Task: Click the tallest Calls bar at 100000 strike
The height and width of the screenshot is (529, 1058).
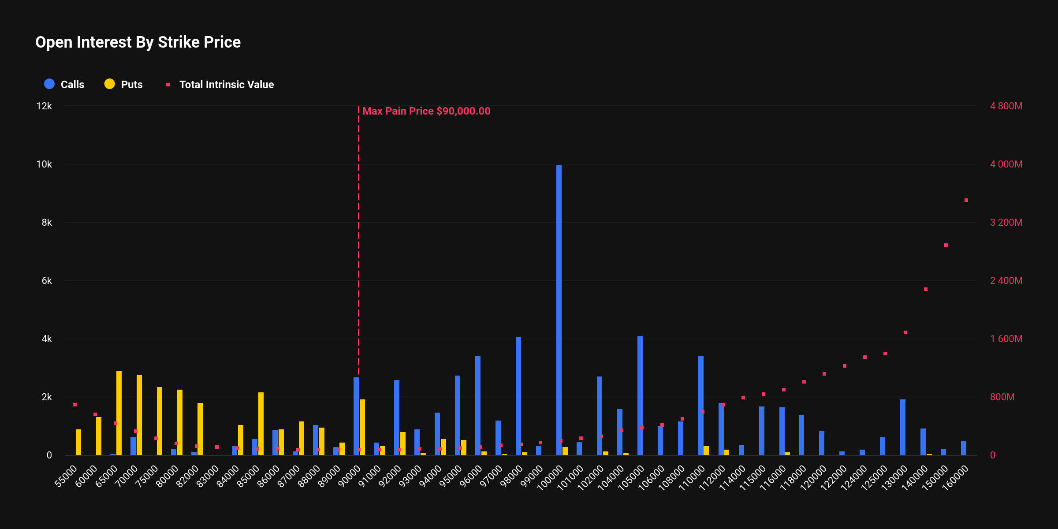Action: coord(559,309)
